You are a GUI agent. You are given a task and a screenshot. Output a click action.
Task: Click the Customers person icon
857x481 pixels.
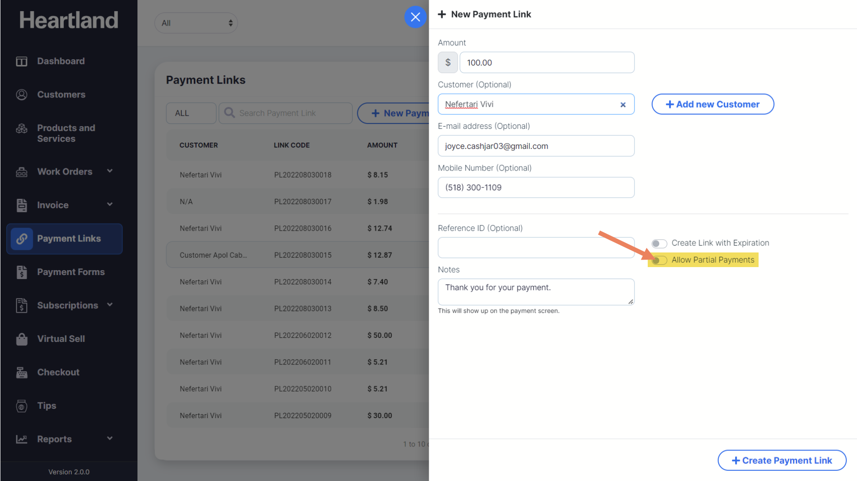[21, 94]
